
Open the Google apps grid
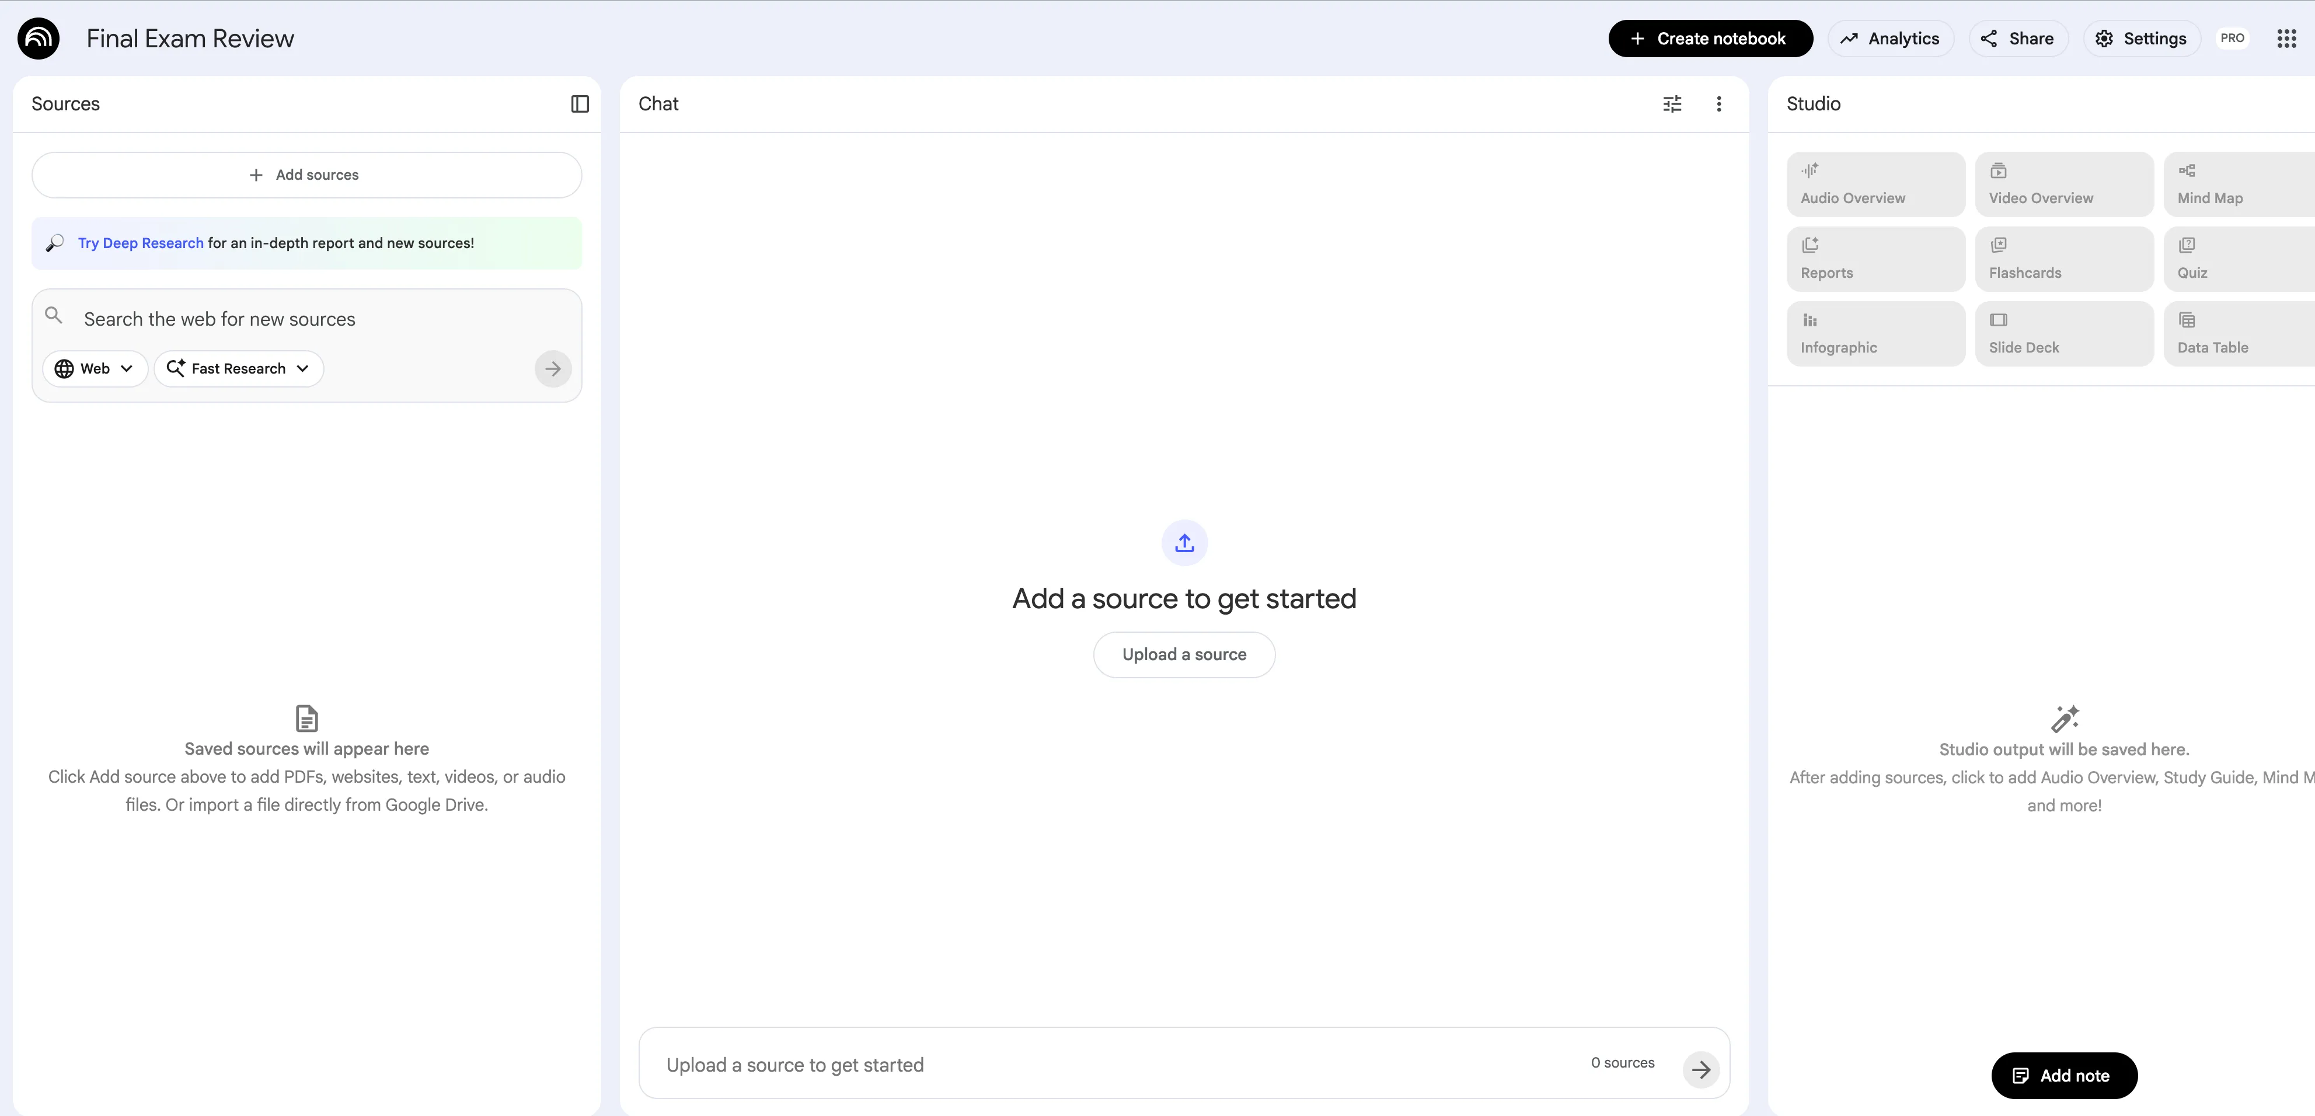2286,39
